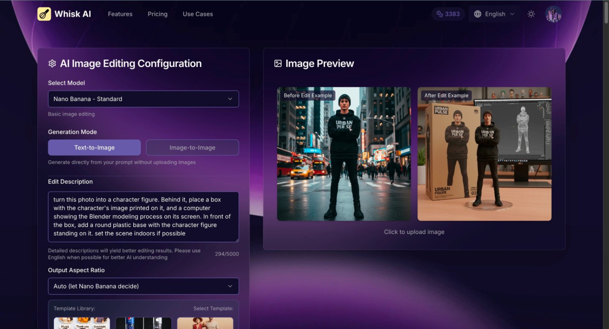Click the picture icon beside Image Preview
This screenshot has width=609, height=329.
(x=278, y=64)
